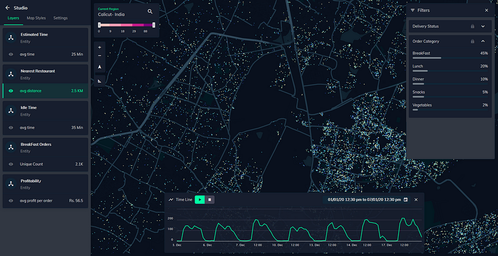Click the Time Line chart icon

(171, 200)
